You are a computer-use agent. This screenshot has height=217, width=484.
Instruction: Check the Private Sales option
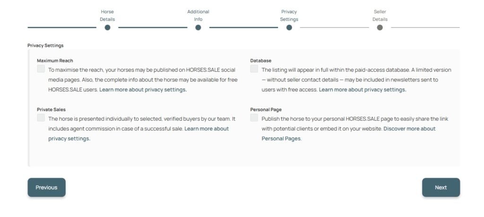point(41,118)
